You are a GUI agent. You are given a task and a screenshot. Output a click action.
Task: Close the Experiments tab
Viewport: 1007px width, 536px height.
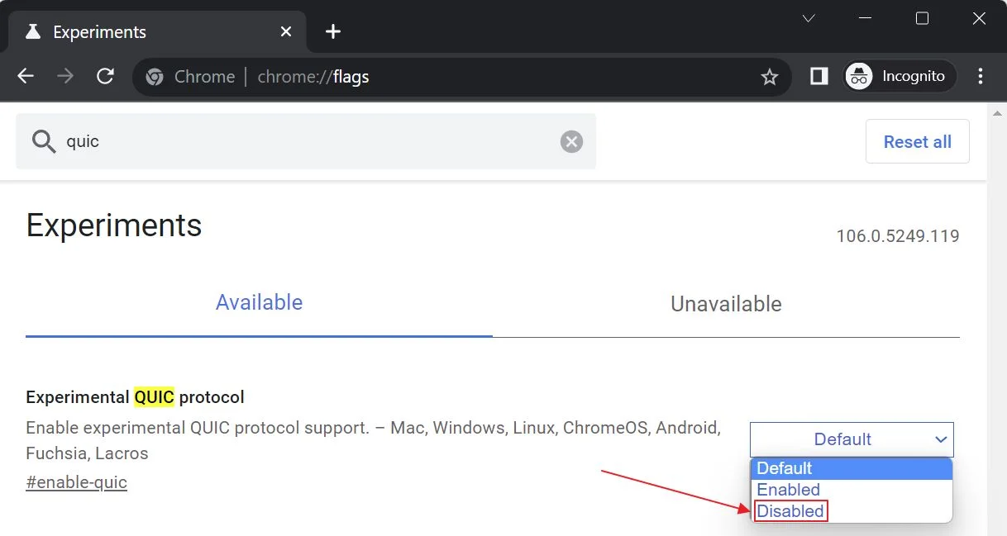(x=286, y=32)
